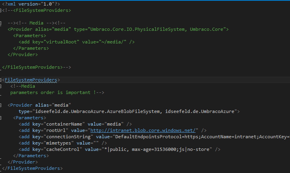The width and height of the screenshot is (290, 173).
Task: Click the commented Provider alias="media" text
Action: [39, 29]
